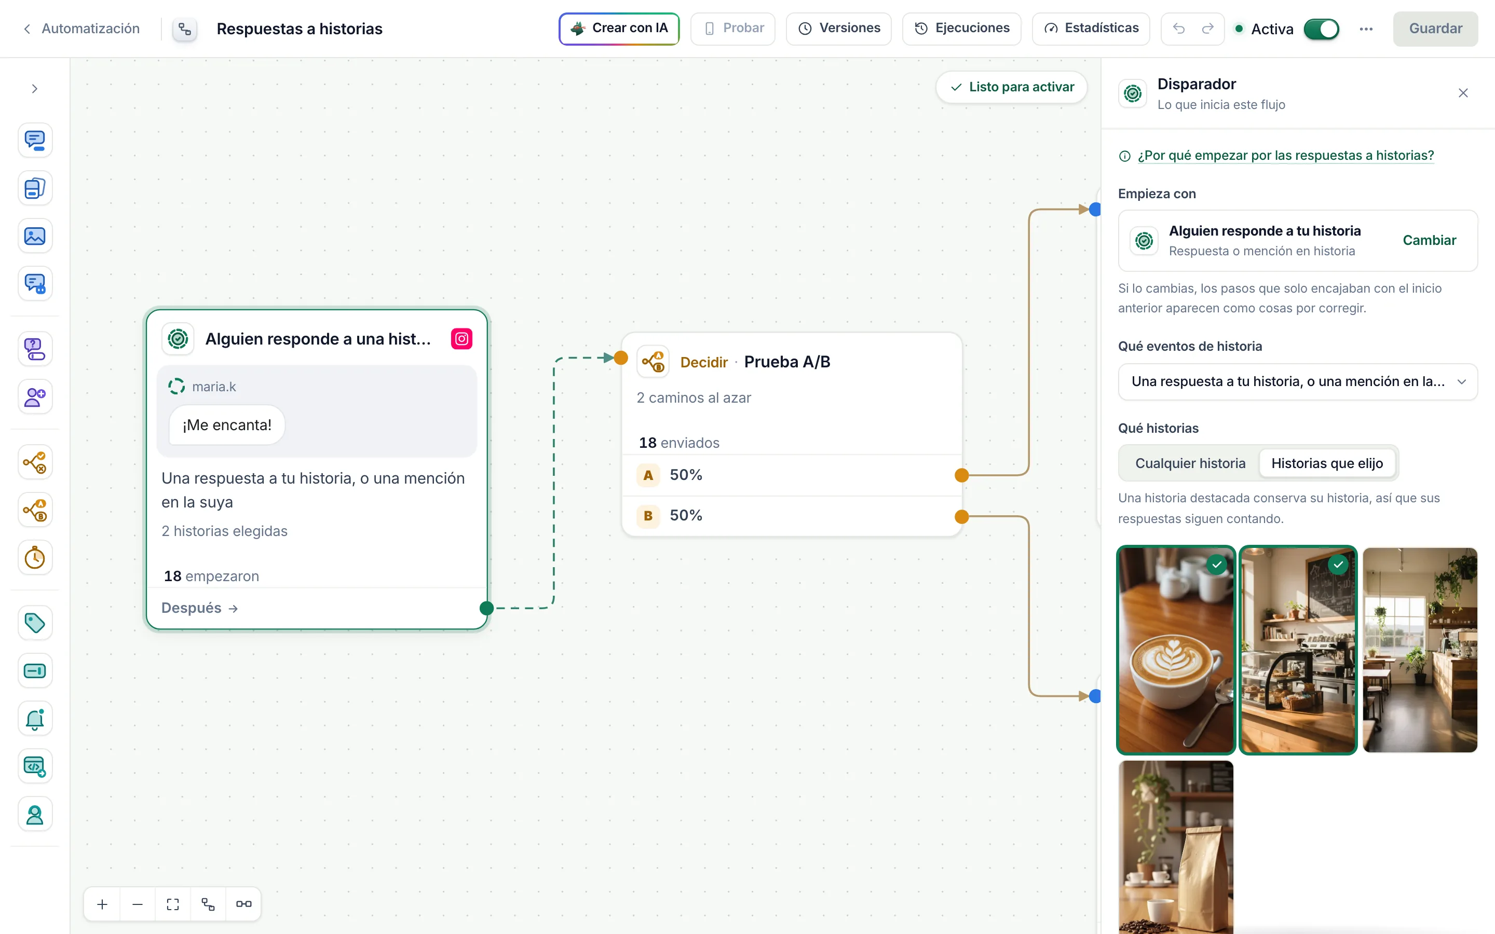1495x934 pixels.
Task: Add the notification bell step in sidebar
Action: [35, 719]
